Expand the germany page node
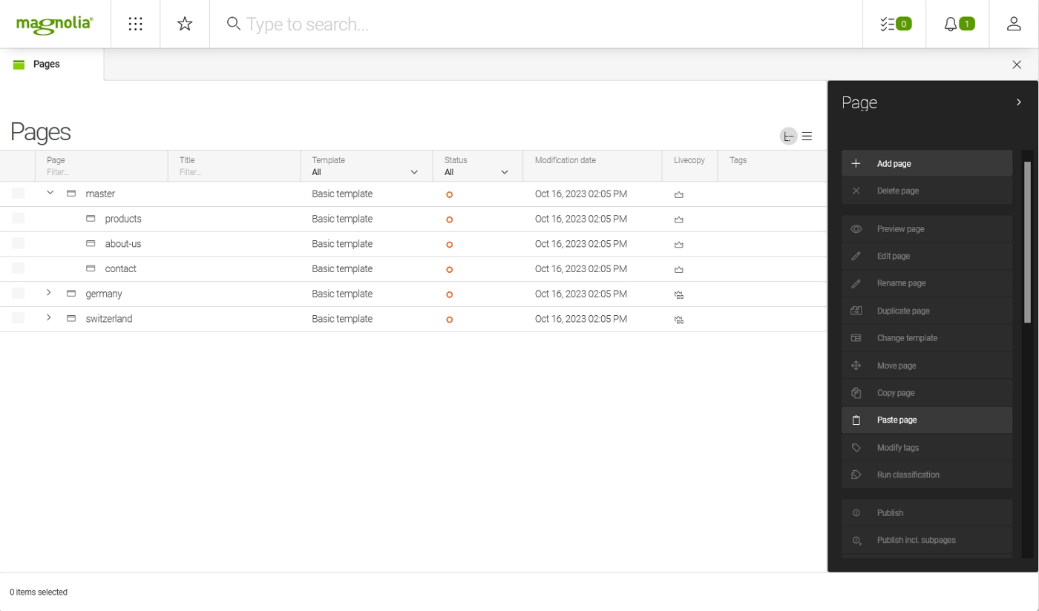The height and width of the screenshot is (611, 1039). point(49,293)
